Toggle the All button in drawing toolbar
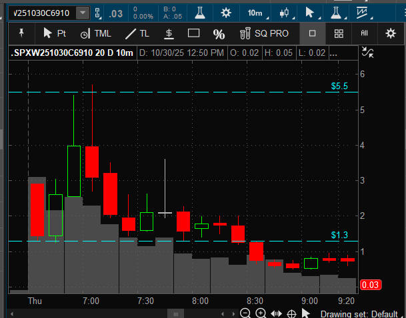Viewport: 406px width, 318px height. tap(365, 33)
